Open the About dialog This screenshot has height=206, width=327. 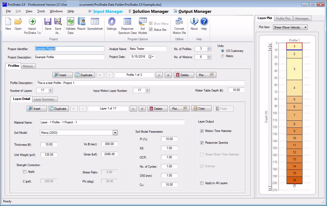pos(194,21)
